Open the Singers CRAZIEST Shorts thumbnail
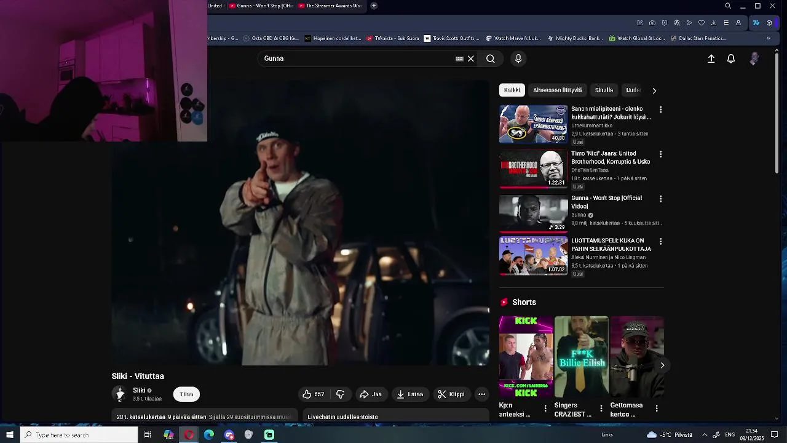Viewport: 787px width, 443px height. 581,357
